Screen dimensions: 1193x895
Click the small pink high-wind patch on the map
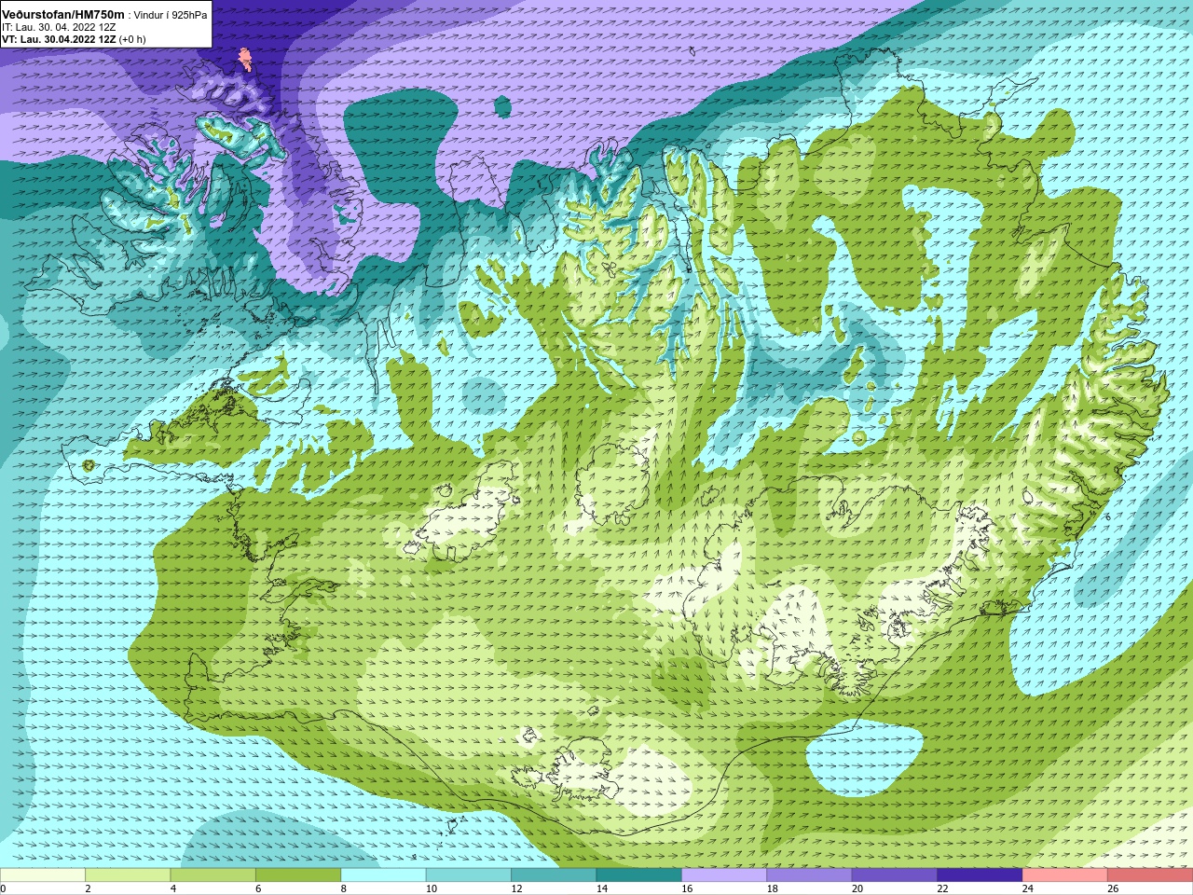pos(245,60)
